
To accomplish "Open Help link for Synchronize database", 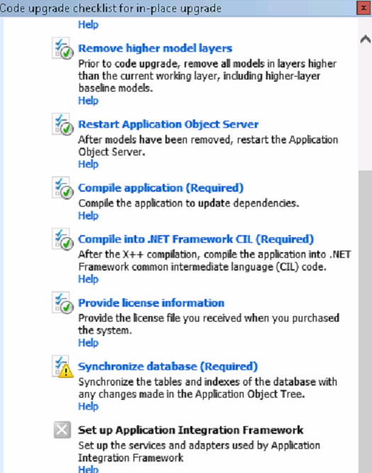I will 88,406.
